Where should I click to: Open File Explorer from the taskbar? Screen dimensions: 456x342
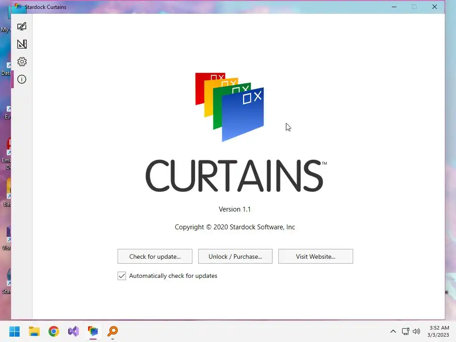(x=34, y=331)
